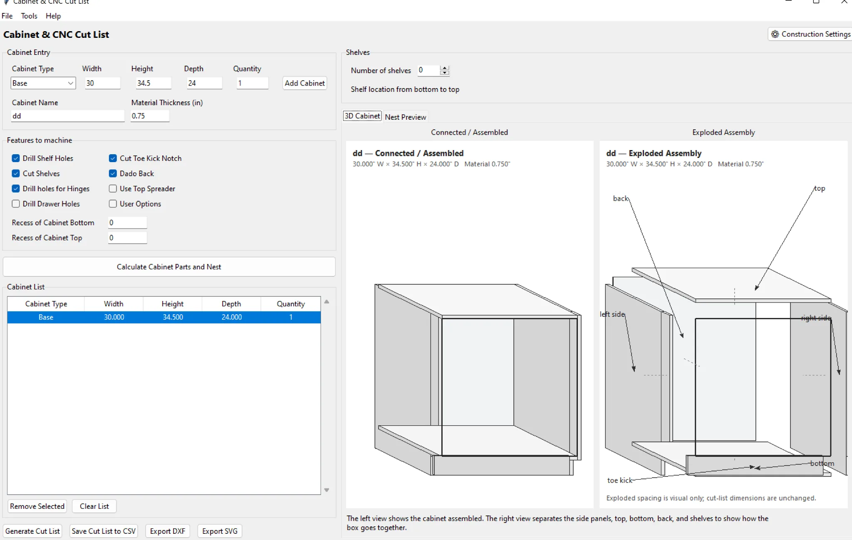
Task: Click Save Cut List to CSV
Action: point(104,531)
